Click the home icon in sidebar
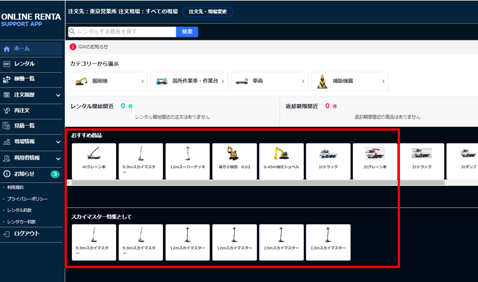The height and width of the screenshot is (282, 478). click(7, 49)
